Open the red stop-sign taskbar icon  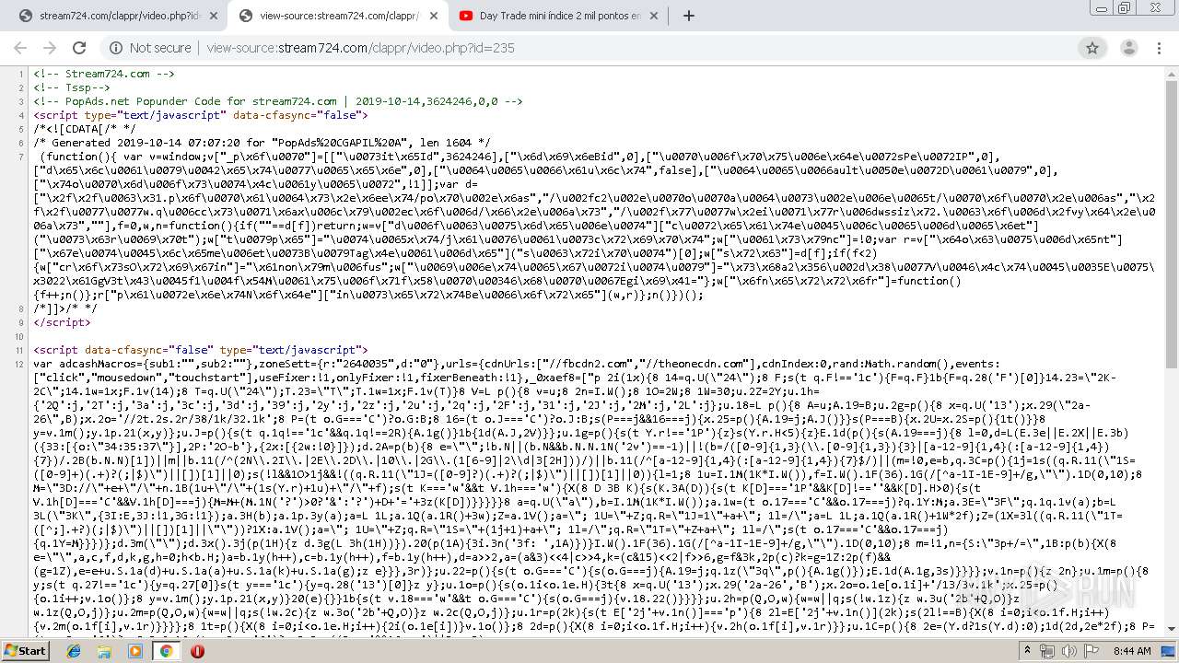click(197, 651)
